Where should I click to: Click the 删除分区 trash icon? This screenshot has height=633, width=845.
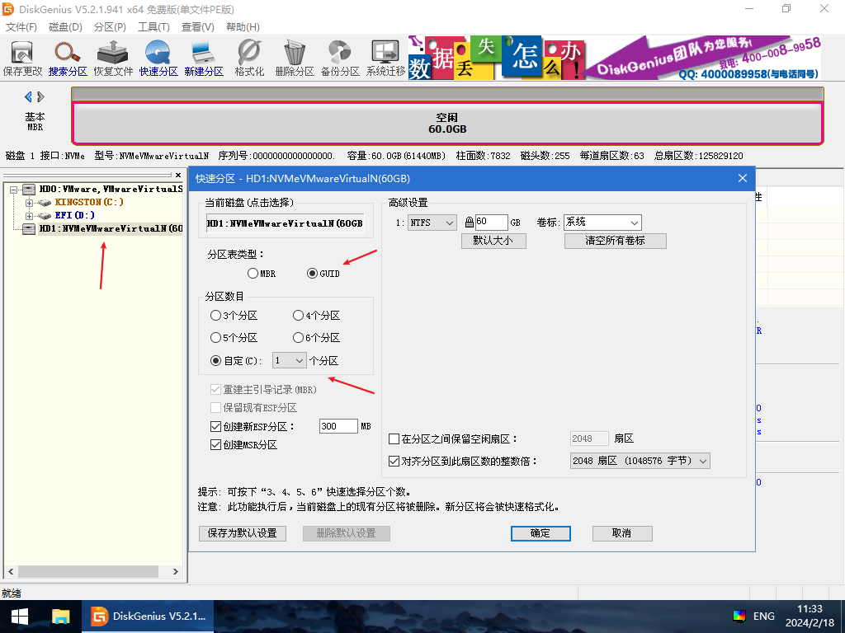295,59
